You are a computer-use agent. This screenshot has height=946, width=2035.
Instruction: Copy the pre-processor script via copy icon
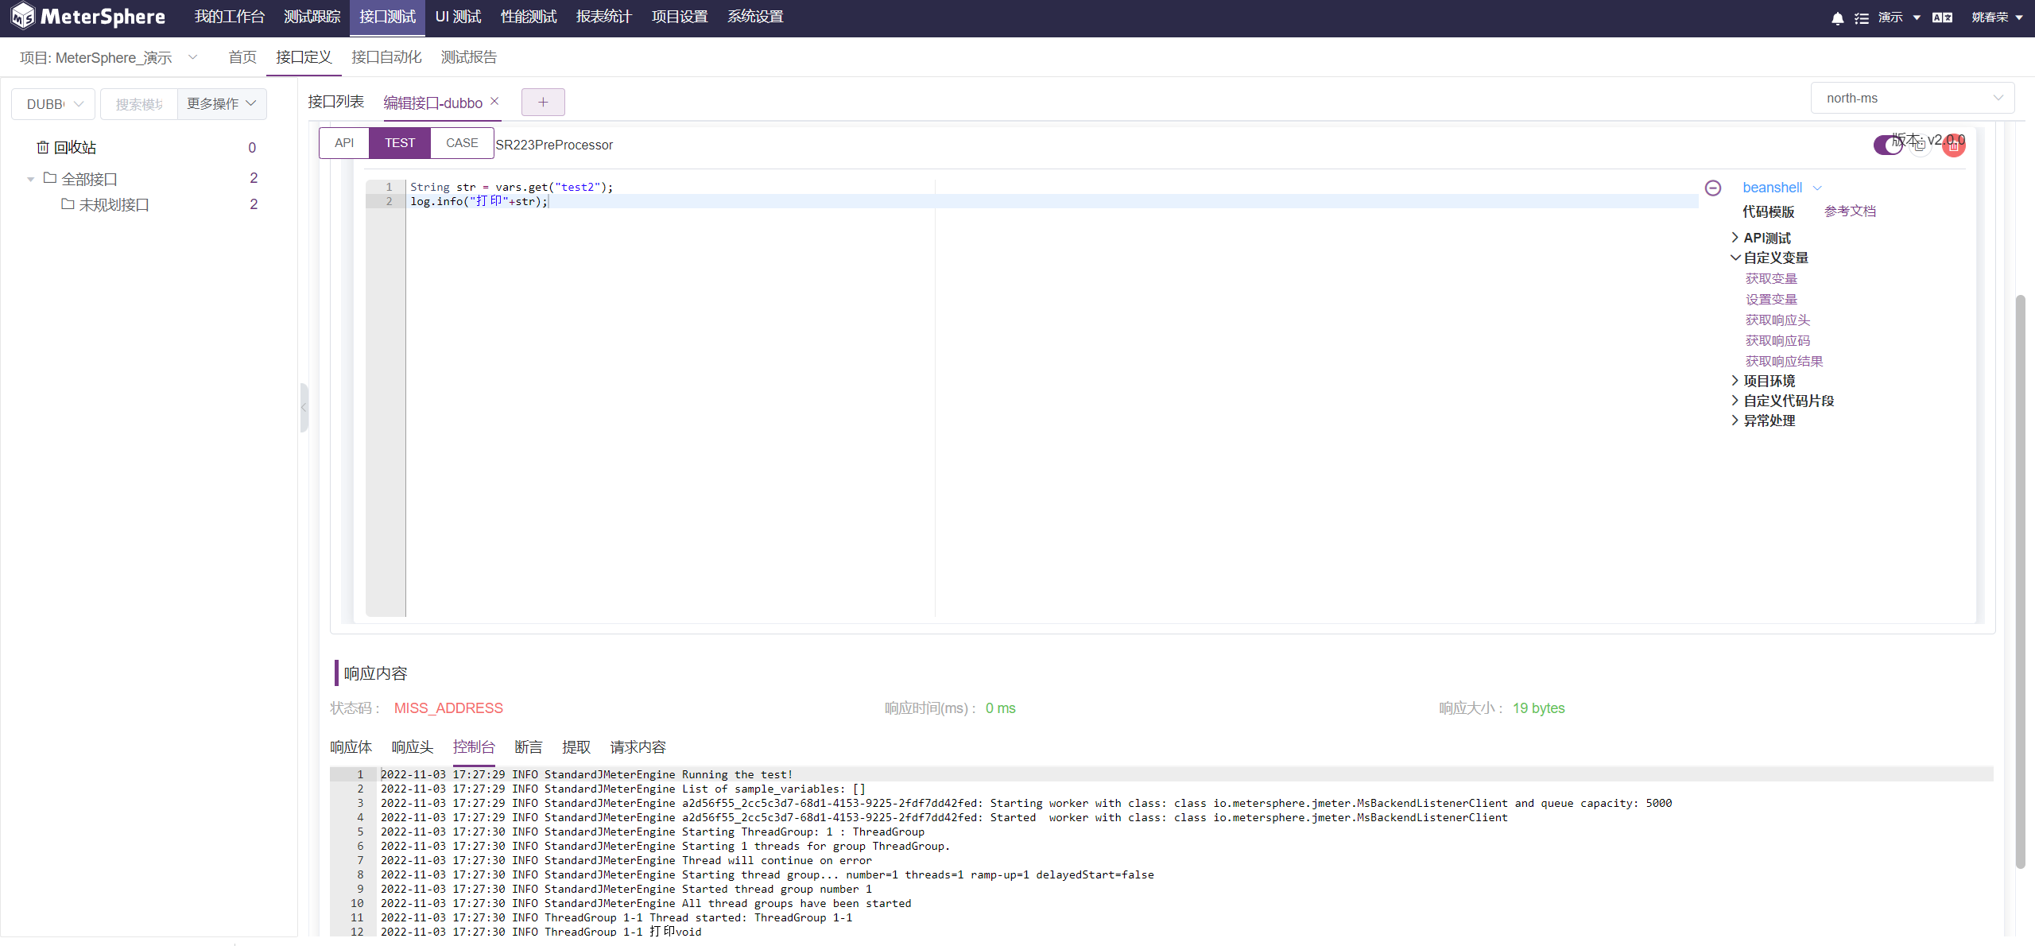tap(1921, 145)
